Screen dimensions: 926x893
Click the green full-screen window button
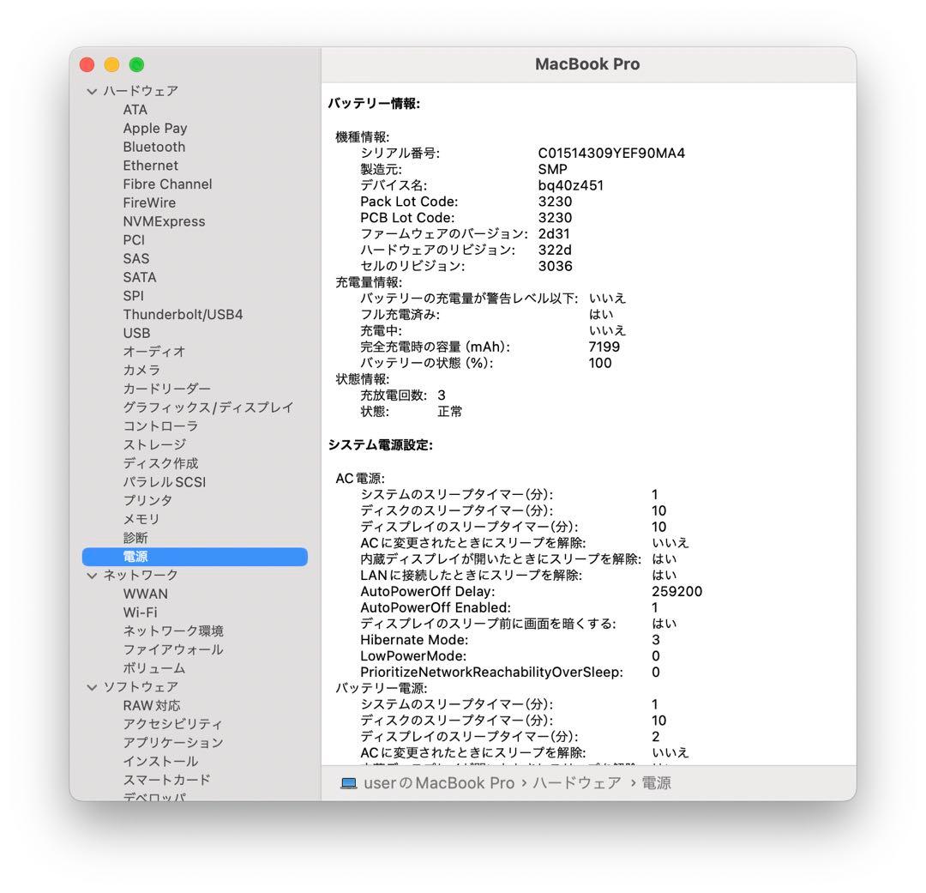pos(135,64)
